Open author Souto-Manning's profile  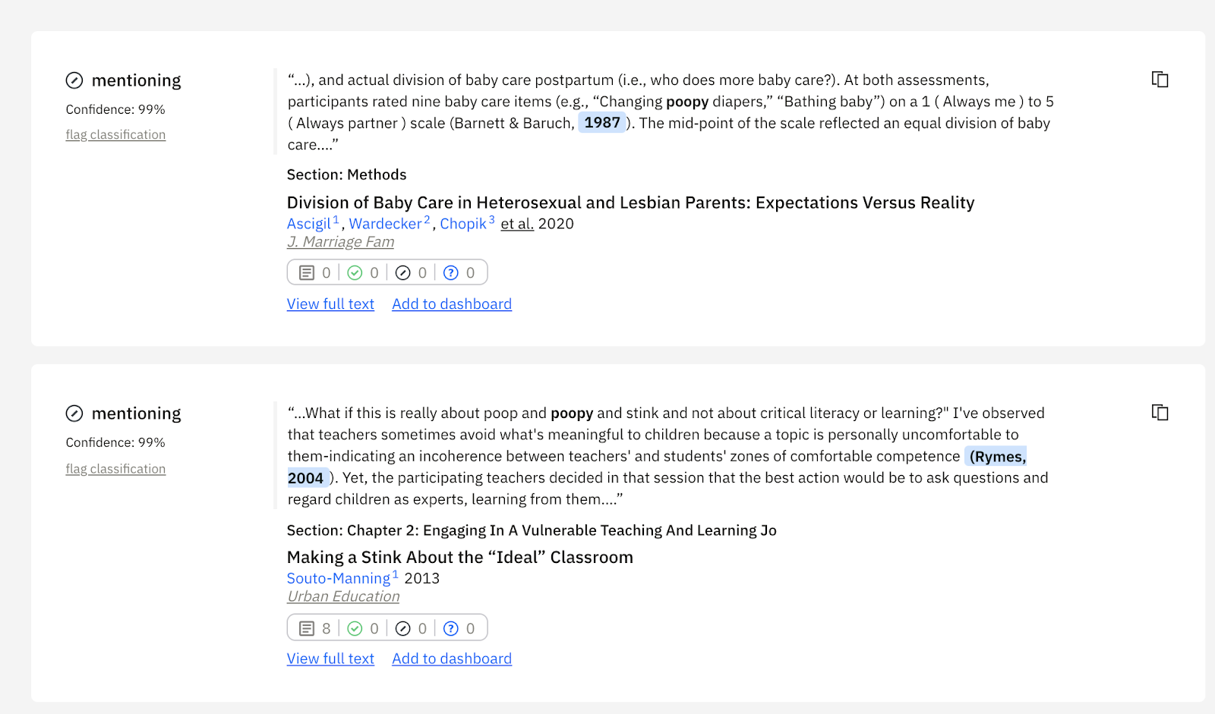coord(338,579)
